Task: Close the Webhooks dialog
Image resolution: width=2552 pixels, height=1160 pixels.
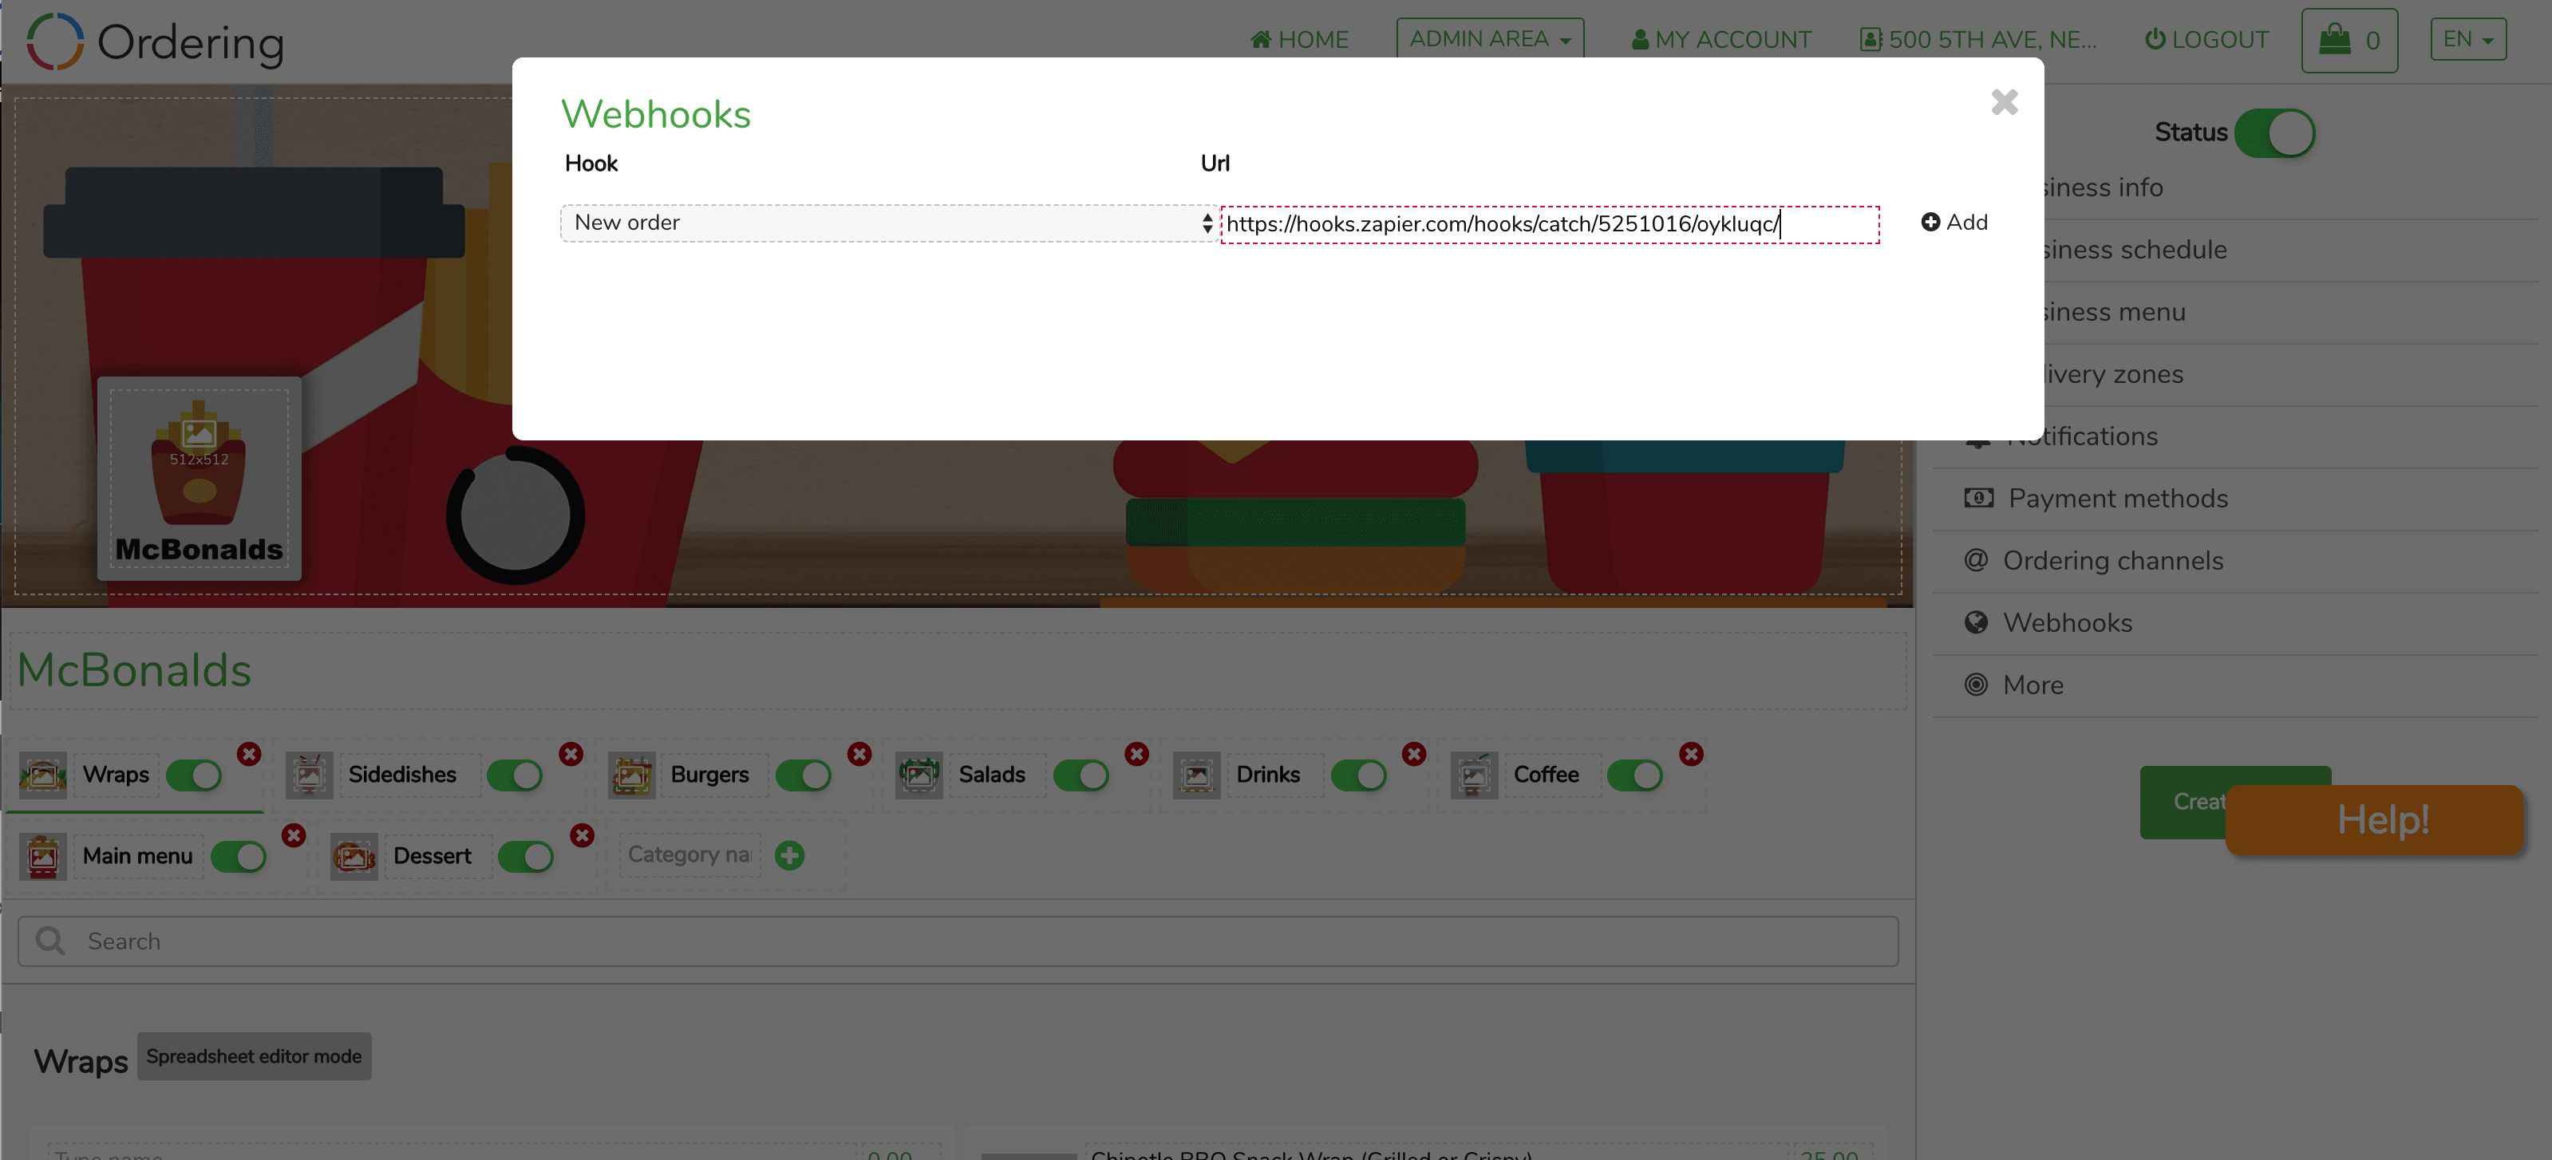Action: point(2003,102)
